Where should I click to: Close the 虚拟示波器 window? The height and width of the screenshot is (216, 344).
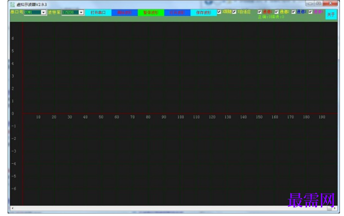(x=330, y=4)
